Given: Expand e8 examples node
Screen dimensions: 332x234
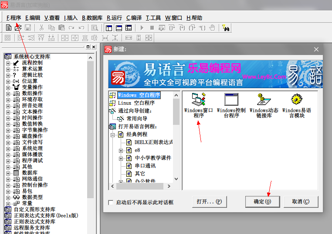Looking at the screenshot, I should point(121,151).
